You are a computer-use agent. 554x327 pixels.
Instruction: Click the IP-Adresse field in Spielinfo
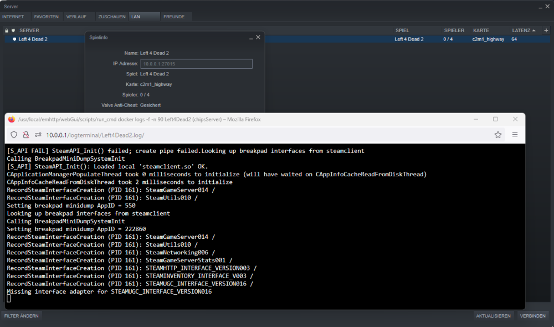click(x=197, y=64)
